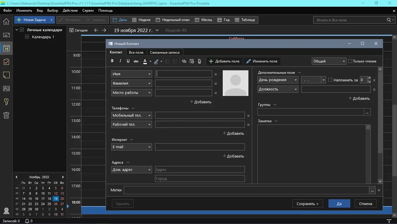397x224 pixels.
Task: Click the paperclip attachment icon
Action: [199, 61]
